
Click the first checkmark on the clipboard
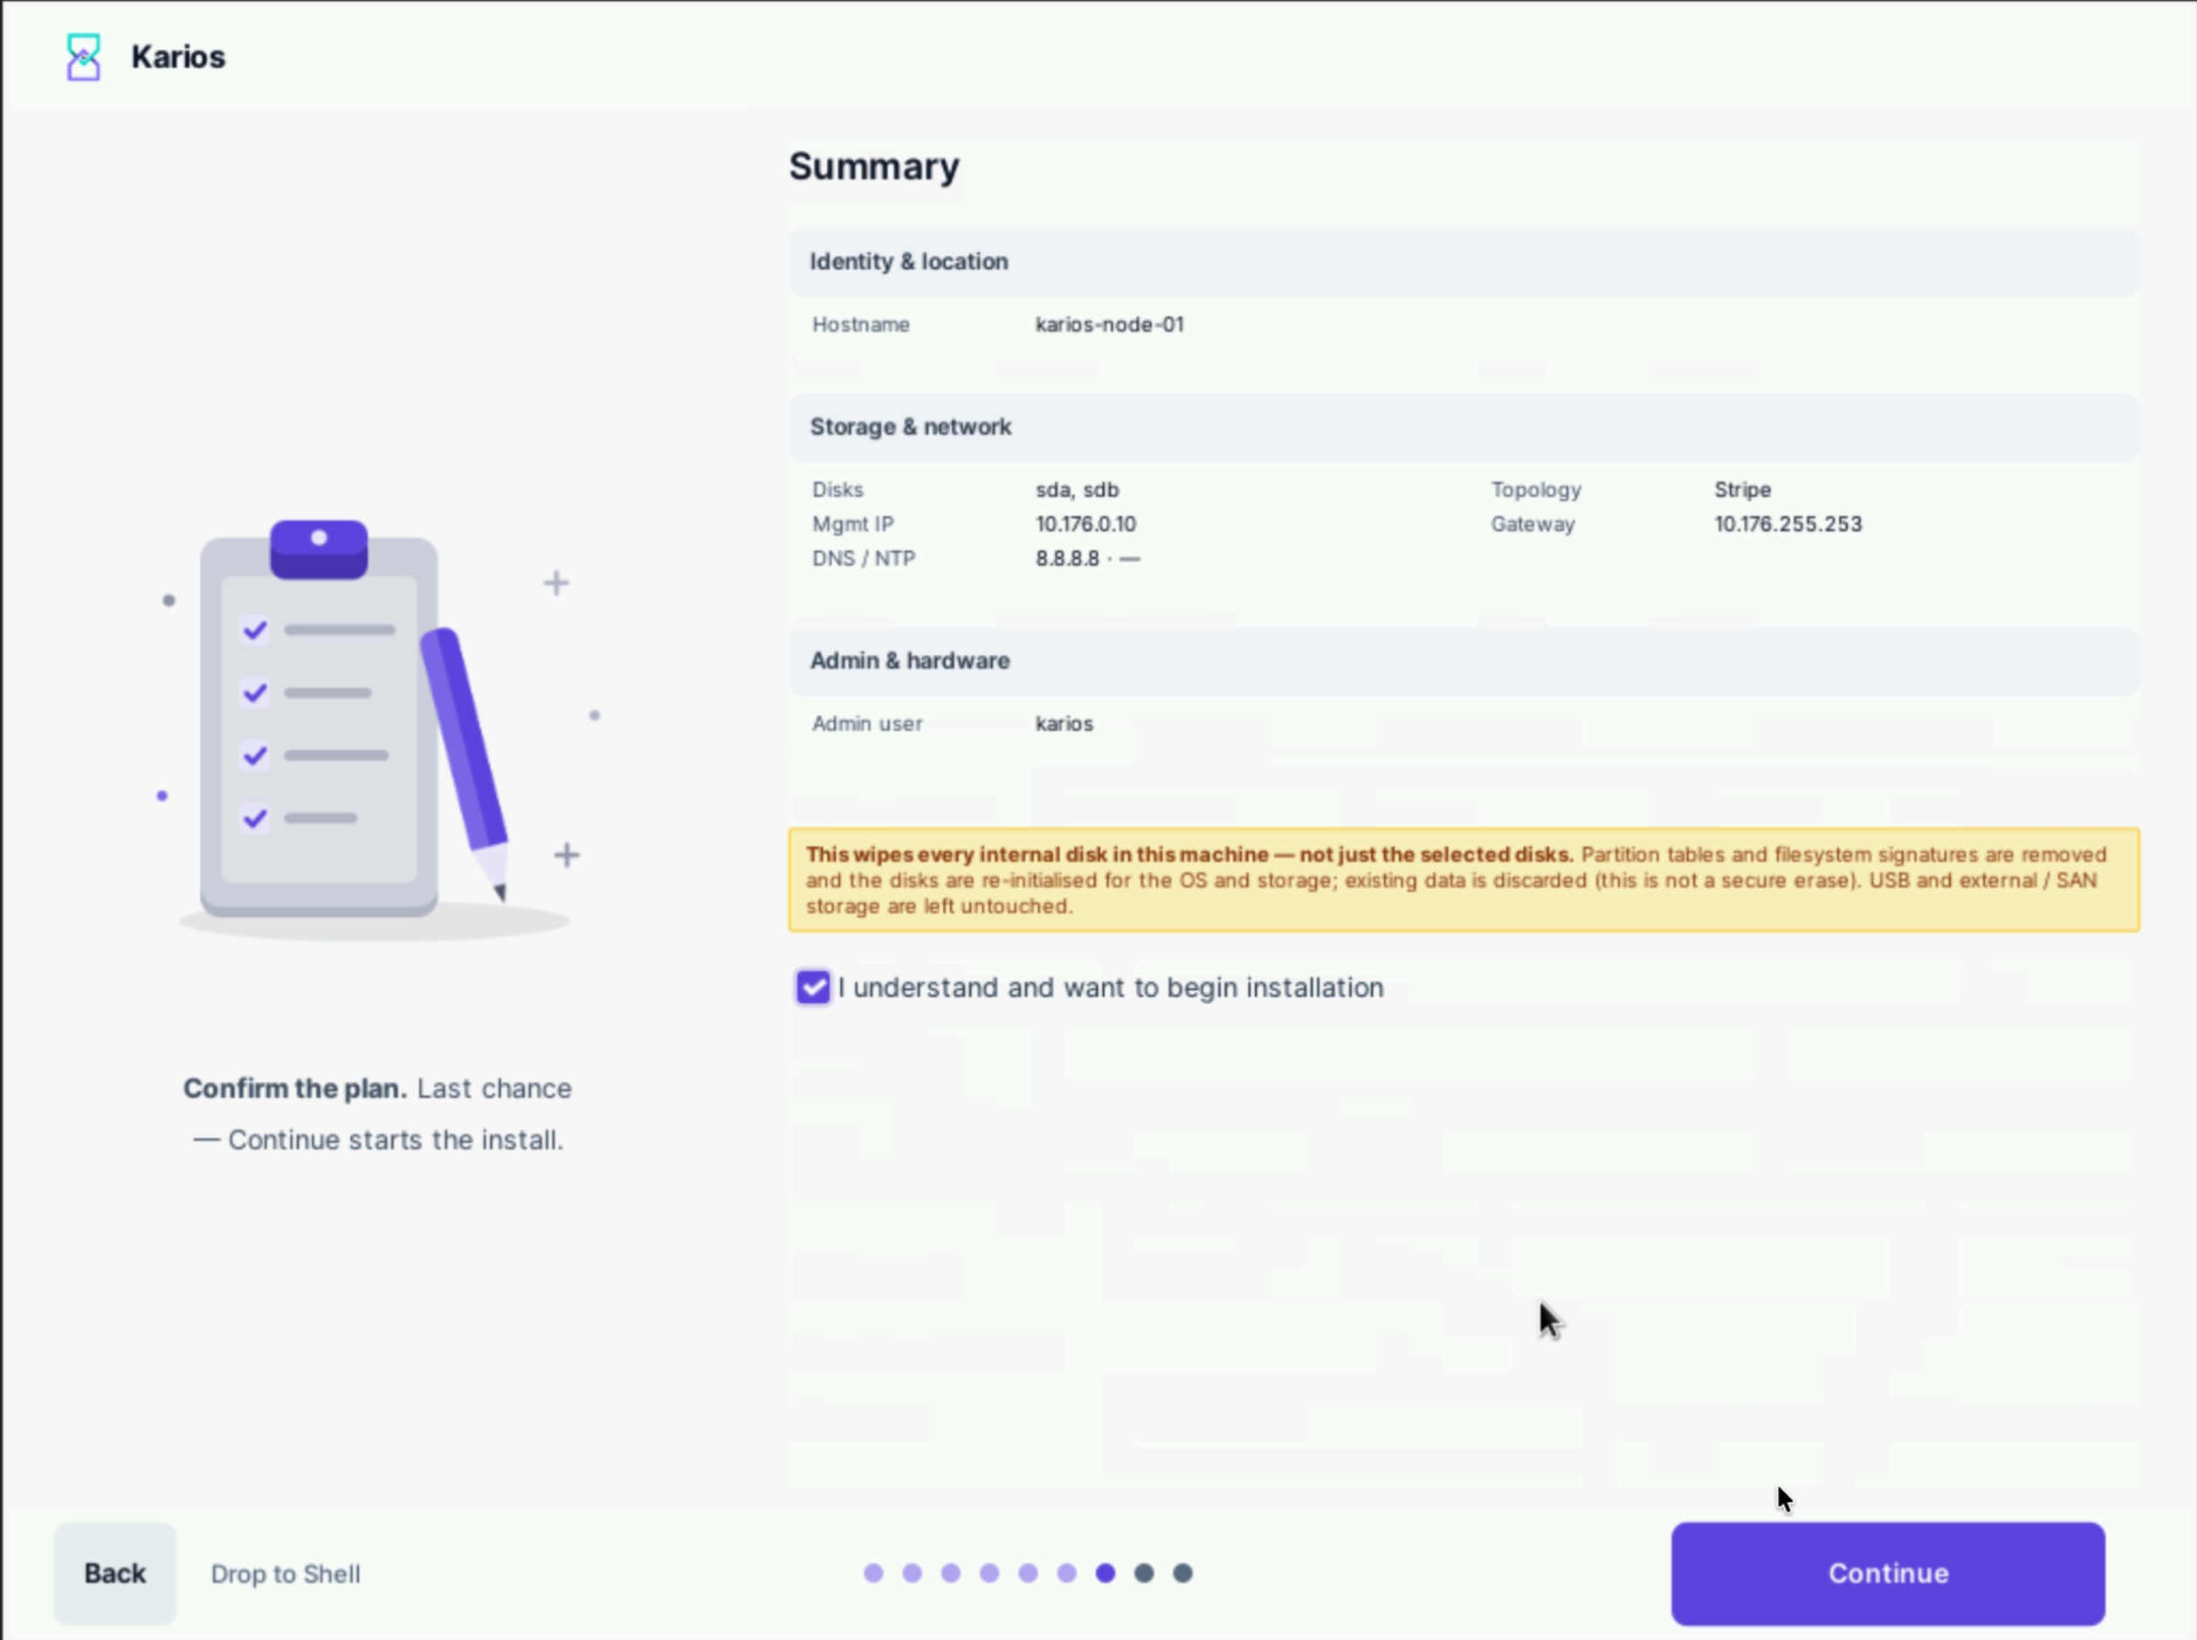tap(255, 630)
